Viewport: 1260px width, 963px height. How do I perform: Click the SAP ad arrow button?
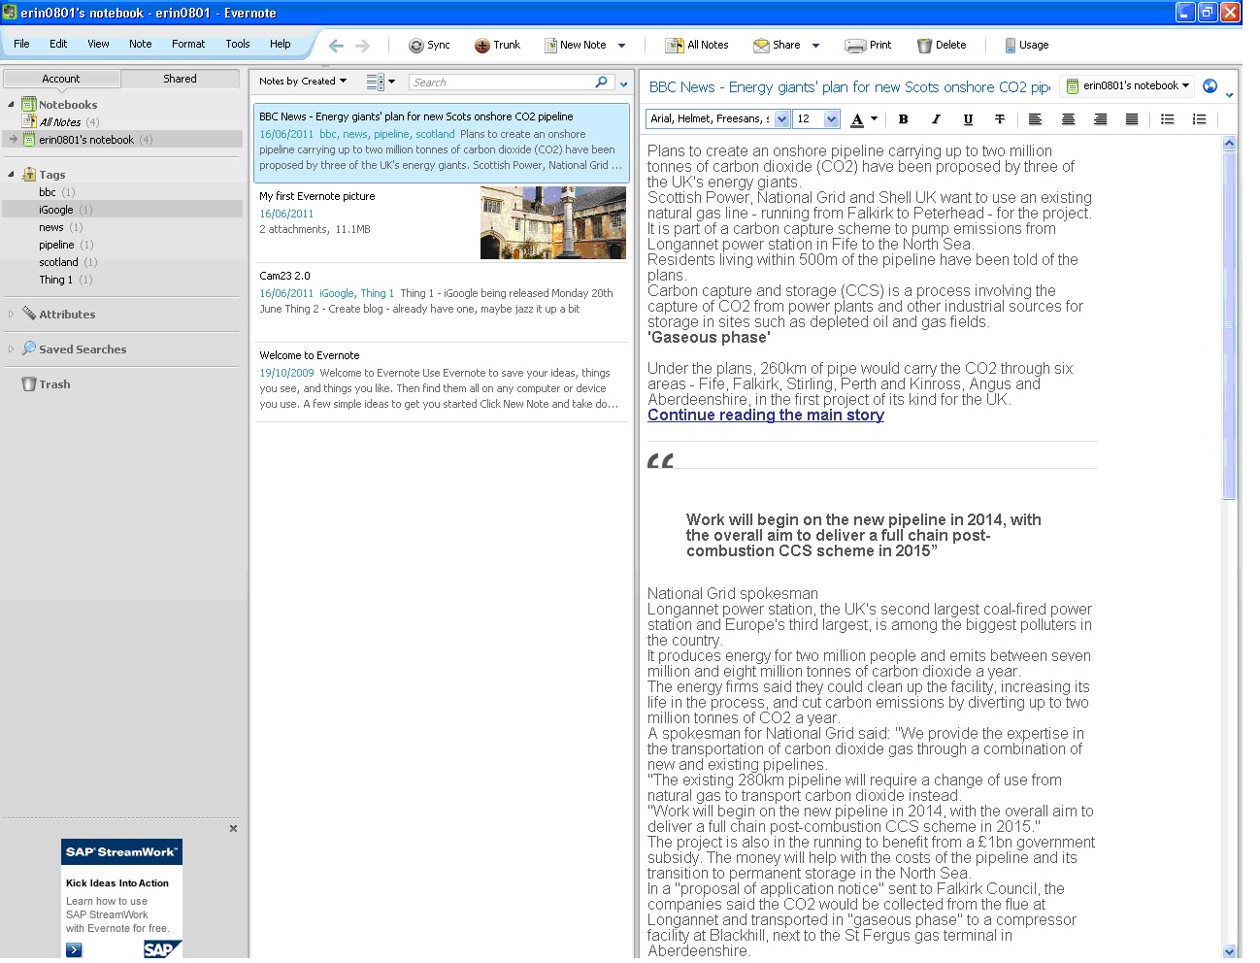point(74,949)
